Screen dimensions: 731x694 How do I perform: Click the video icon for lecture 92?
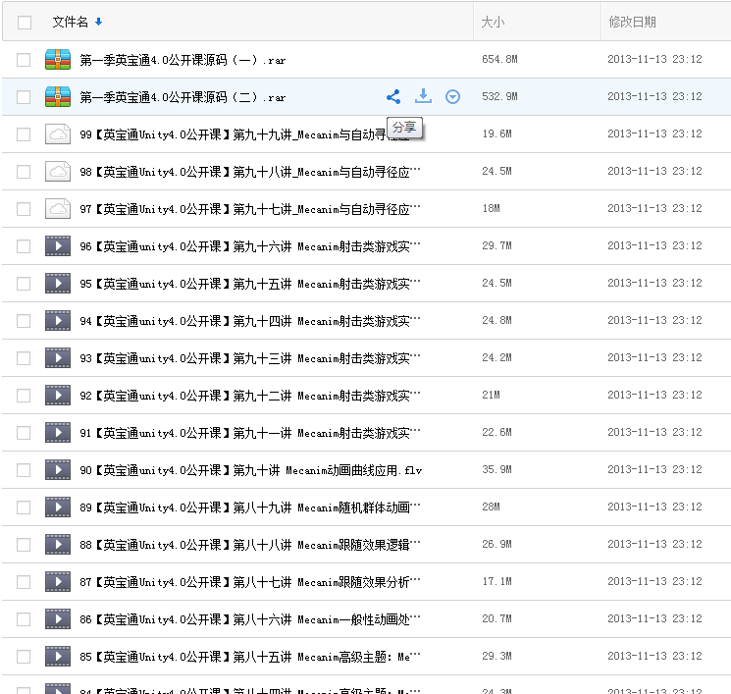[58, 395]
